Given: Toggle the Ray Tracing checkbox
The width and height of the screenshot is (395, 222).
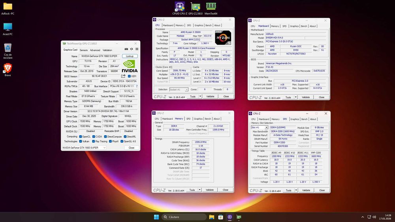Looking at the screenshot, I should [94, 141].
